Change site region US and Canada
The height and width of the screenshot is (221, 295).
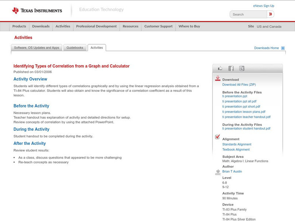(x=269, y=27)
